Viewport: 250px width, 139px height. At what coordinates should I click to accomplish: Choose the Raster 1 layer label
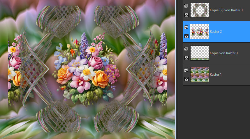pos(216,75)
